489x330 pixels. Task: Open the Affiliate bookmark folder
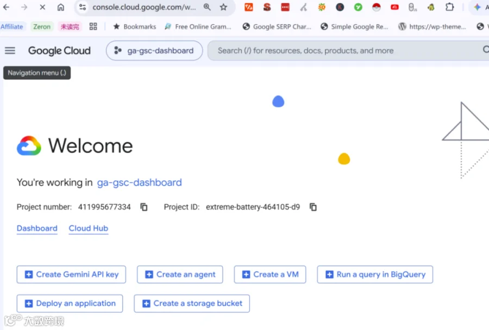[x=11, y=27]
